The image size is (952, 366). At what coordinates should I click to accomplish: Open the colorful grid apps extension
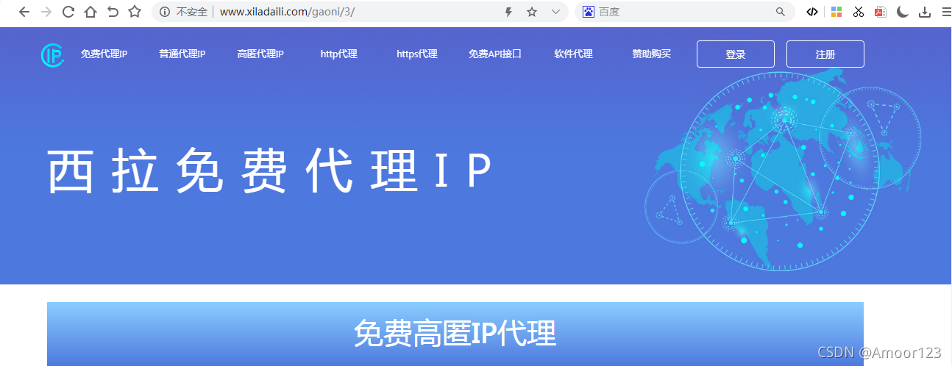pyautogui.click(x=836, y=12)
